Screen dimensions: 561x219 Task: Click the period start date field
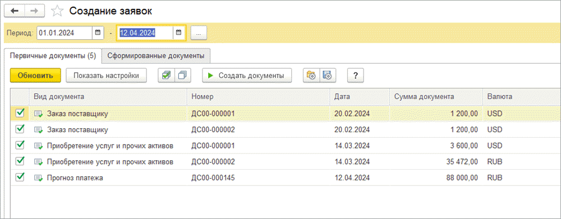coord(65,33)
